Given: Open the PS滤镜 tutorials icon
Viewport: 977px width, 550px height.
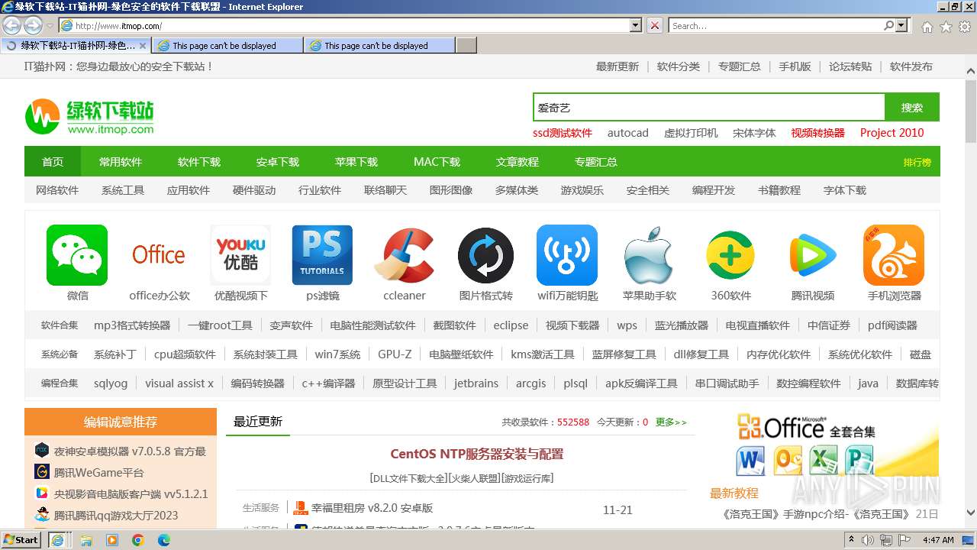Looking at the screenshot, I should [x=322, y=255].
